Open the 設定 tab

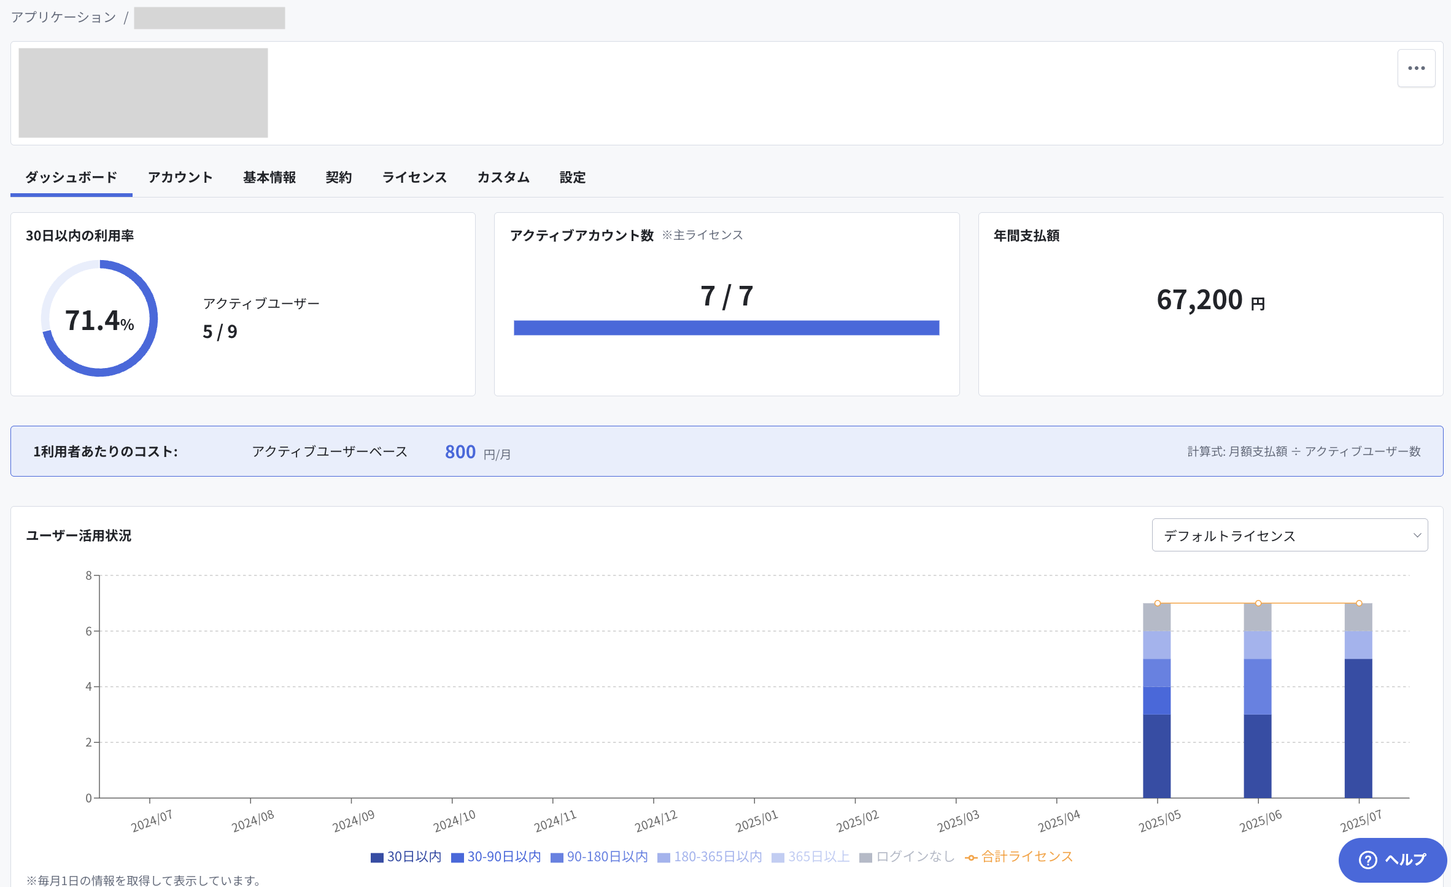573,178
